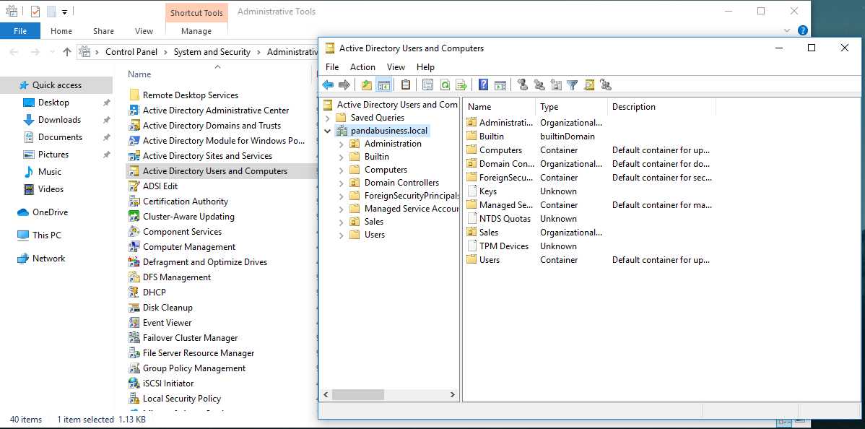865x429 pixels.
Task: Expand the Users container tree node
Action: 341,235
